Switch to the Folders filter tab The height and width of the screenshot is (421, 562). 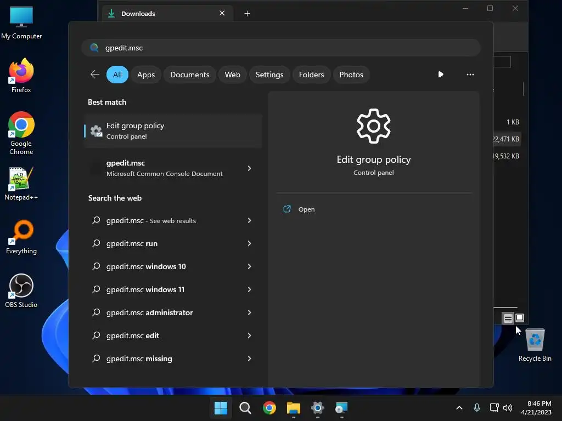(312, 75)
